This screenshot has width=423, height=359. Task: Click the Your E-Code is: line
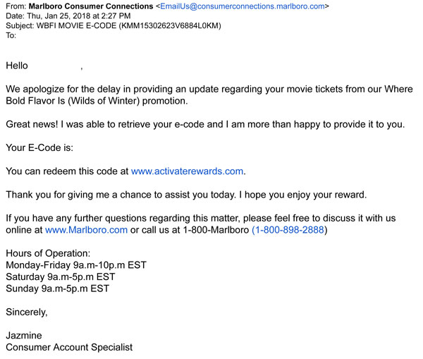(39, 147)
